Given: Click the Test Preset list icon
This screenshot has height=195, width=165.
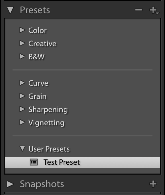Looking at the screenshot, I should [x=34, y=162].
